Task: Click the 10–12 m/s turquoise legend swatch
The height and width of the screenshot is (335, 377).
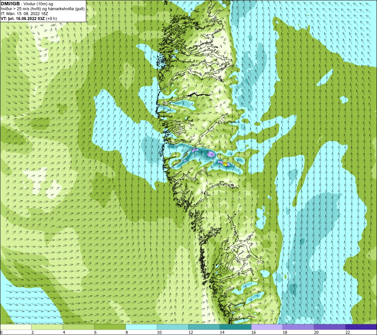Action: point(173,327)
